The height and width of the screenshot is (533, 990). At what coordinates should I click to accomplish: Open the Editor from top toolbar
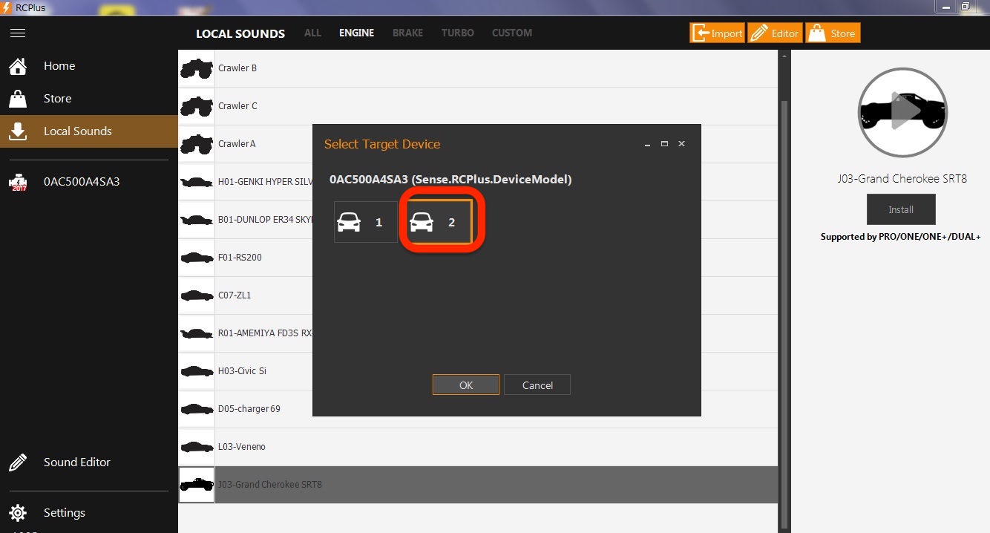(775, 33)
